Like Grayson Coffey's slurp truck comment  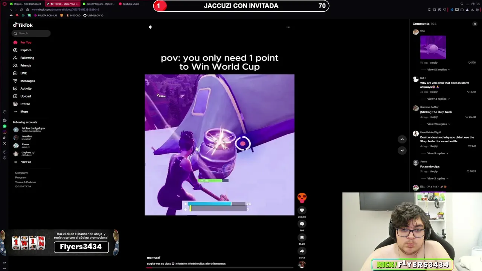click(x=467, y=117)
